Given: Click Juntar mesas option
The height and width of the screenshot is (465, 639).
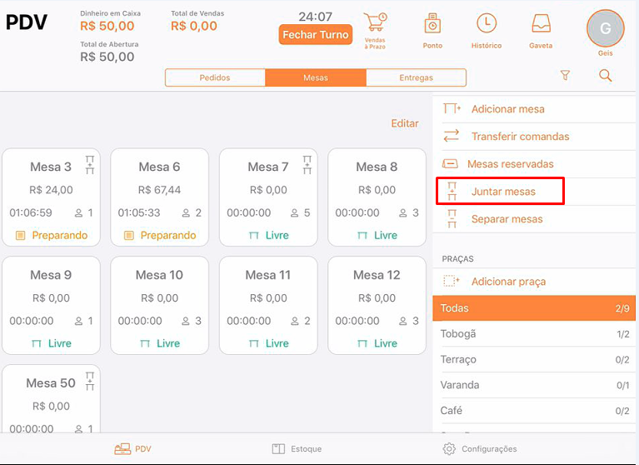Looking at the screenshot, I should coord(503,192).
